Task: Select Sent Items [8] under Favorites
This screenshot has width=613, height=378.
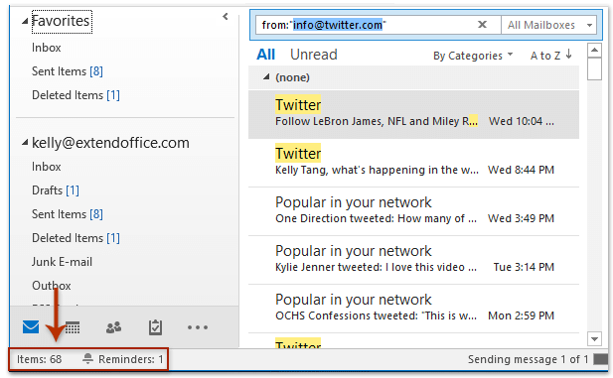Action: click(68, 71)
